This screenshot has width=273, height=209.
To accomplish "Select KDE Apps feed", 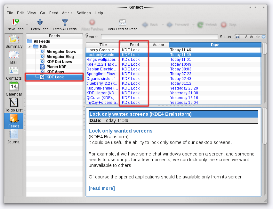I will 55,72.
